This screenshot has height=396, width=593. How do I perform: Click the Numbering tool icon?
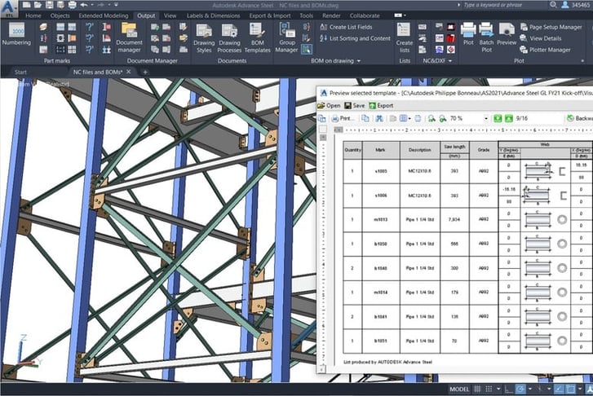(16, 30)
